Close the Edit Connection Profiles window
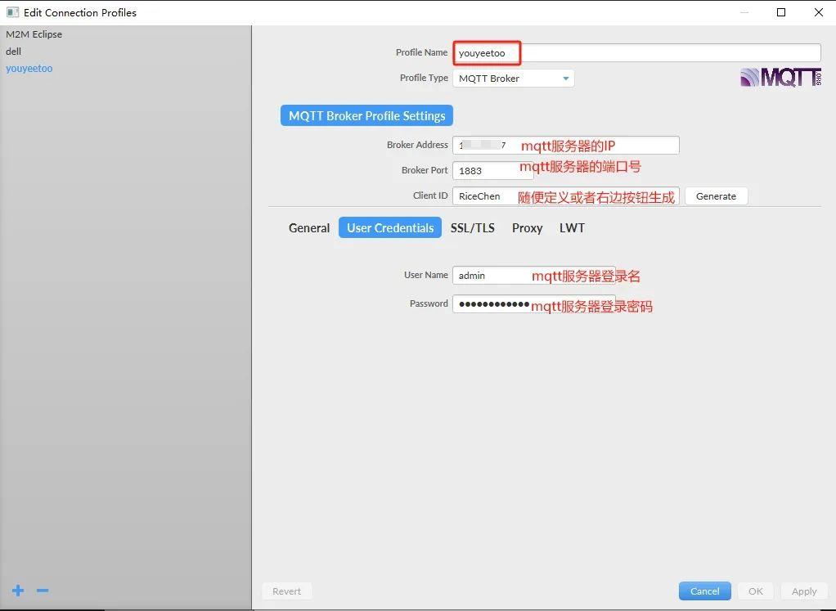This screenshot has width=836, height=611. click(x=818, y=12)
